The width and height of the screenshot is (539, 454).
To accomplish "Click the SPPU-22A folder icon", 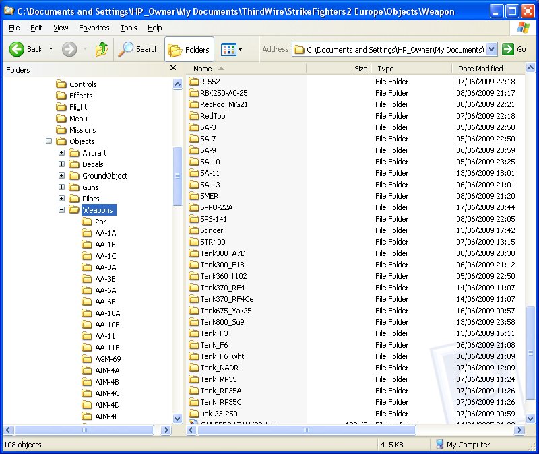I will point(194,207).
